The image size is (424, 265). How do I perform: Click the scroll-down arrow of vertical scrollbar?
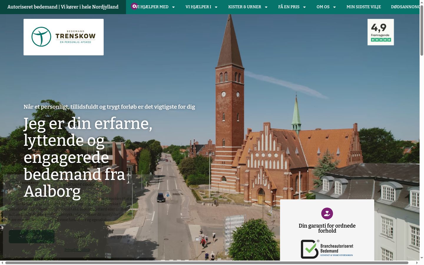422,258
